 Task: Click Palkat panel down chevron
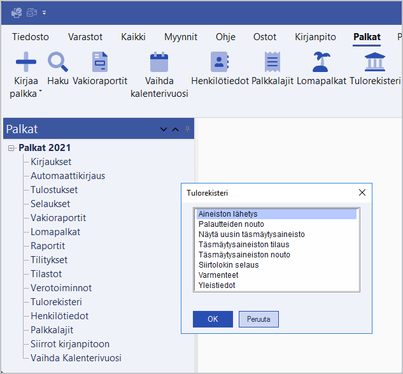164,129
